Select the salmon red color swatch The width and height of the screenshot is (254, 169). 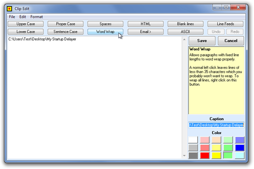tap(205, 148)
